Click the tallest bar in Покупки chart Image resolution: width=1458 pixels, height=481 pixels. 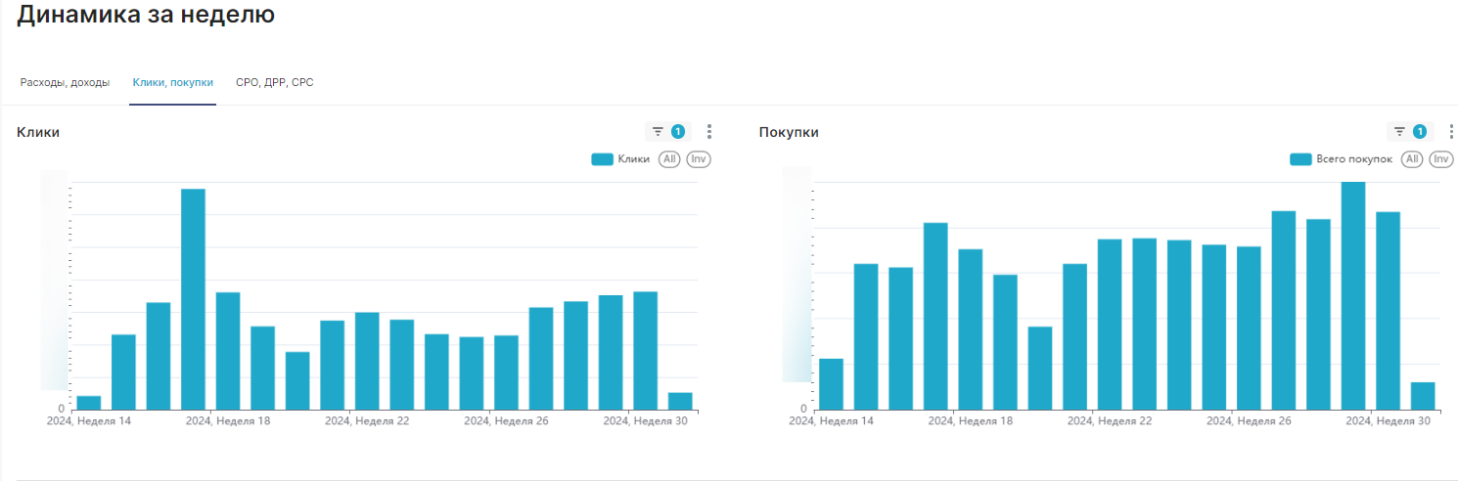pyautogui.click(x=1353, y=295)
